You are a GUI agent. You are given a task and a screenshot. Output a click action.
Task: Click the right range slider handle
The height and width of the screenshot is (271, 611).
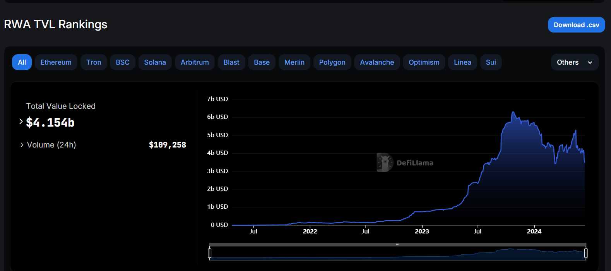click(586, 253)
